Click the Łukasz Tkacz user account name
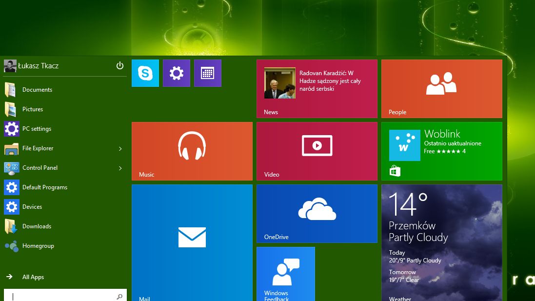 pyautogui.click(x=38, y=66)
